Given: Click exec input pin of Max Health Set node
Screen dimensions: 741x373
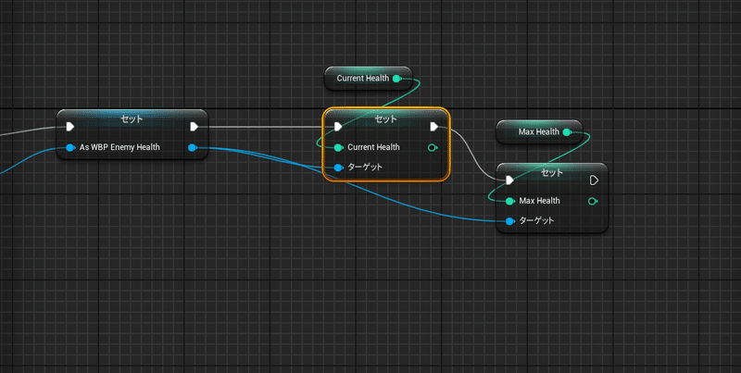Looking at the screenshot, I should coord(509,180).
